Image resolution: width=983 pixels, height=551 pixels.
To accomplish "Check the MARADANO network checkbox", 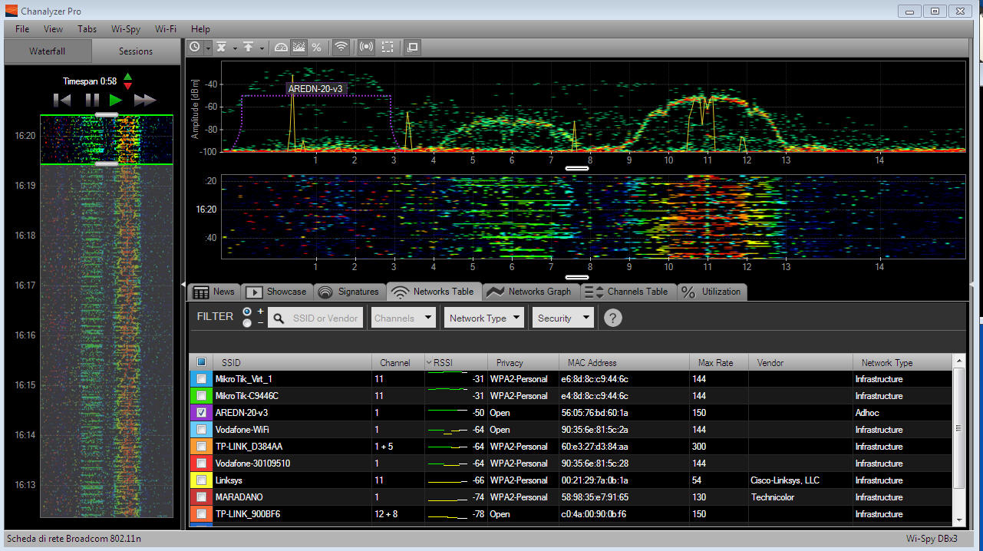I will coord(201,497).
